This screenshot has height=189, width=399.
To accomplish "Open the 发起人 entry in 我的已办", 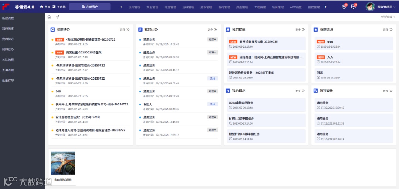I will pos(147,104).
